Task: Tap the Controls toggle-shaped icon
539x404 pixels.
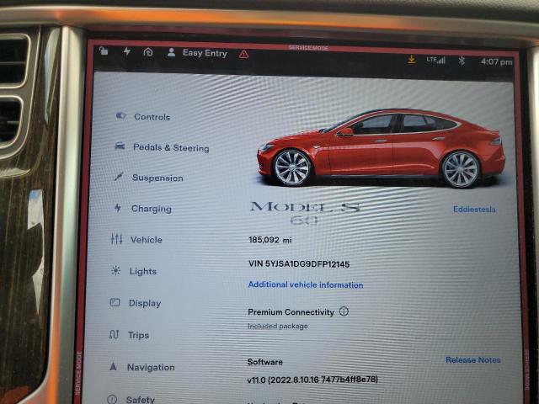Action: (120, 116)
